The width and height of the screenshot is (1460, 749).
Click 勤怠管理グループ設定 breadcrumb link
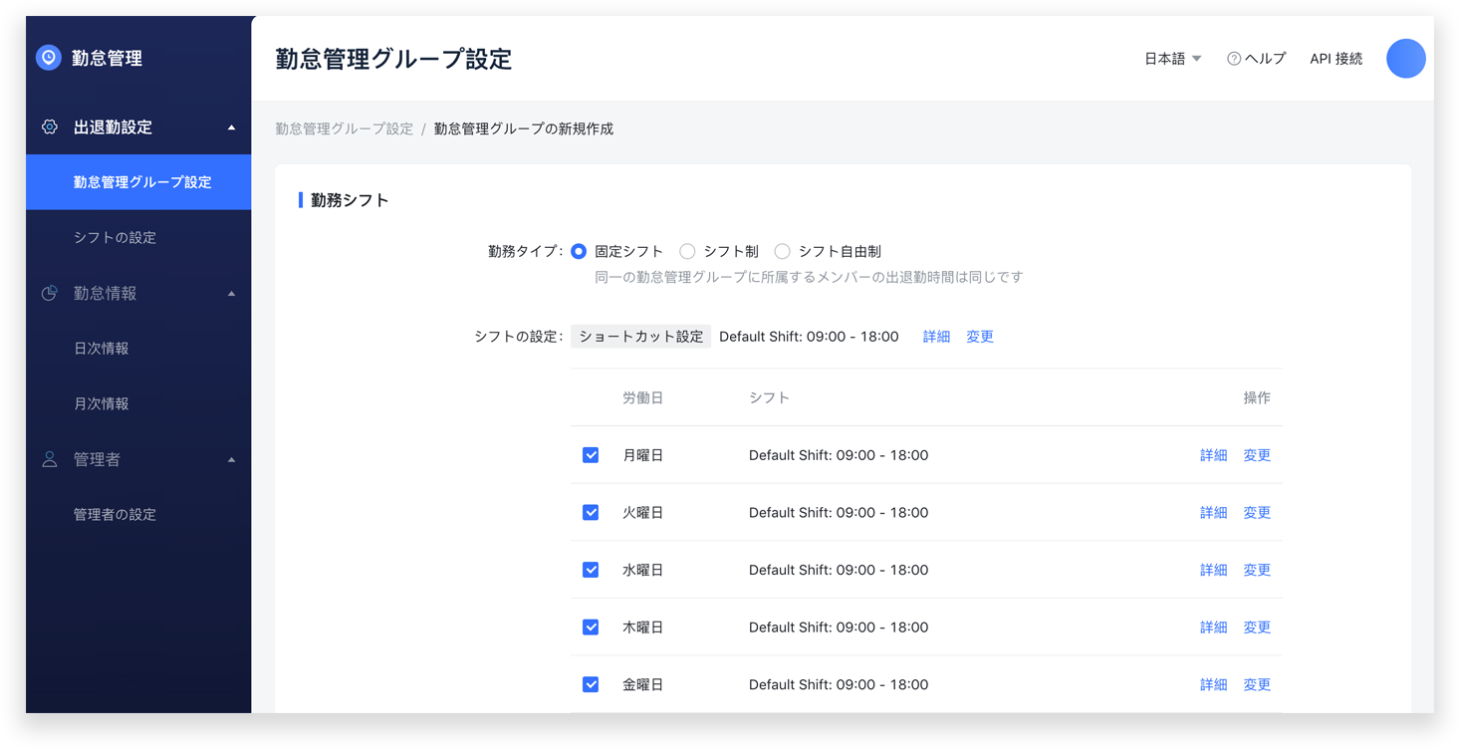point(344,129)
